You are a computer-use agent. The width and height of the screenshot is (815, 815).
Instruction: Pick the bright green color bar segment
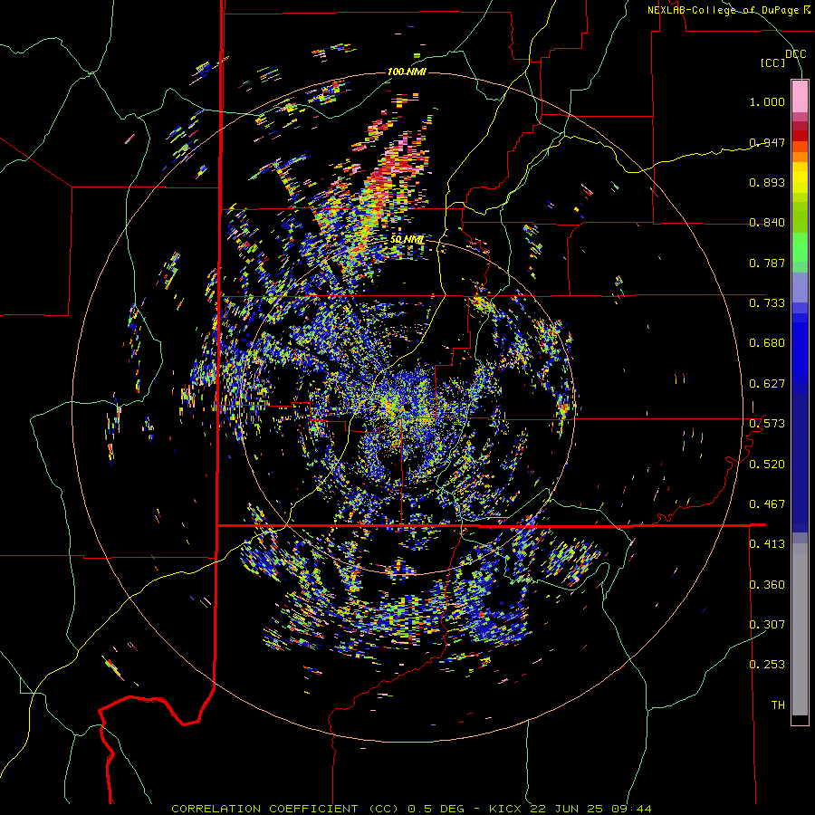pos(800,247)
